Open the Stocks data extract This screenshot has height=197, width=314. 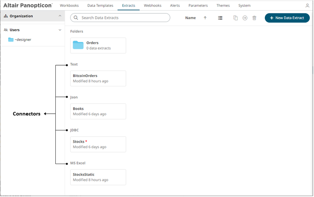coord(98,144)
